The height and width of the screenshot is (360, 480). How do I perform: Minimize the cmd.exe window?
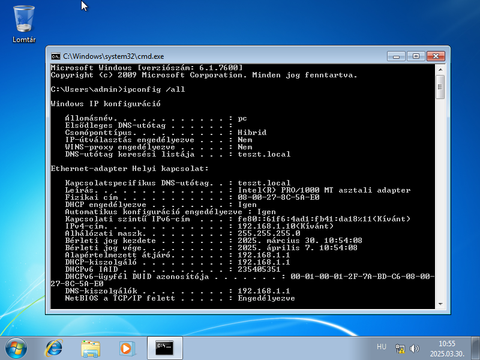click(395, 55)
